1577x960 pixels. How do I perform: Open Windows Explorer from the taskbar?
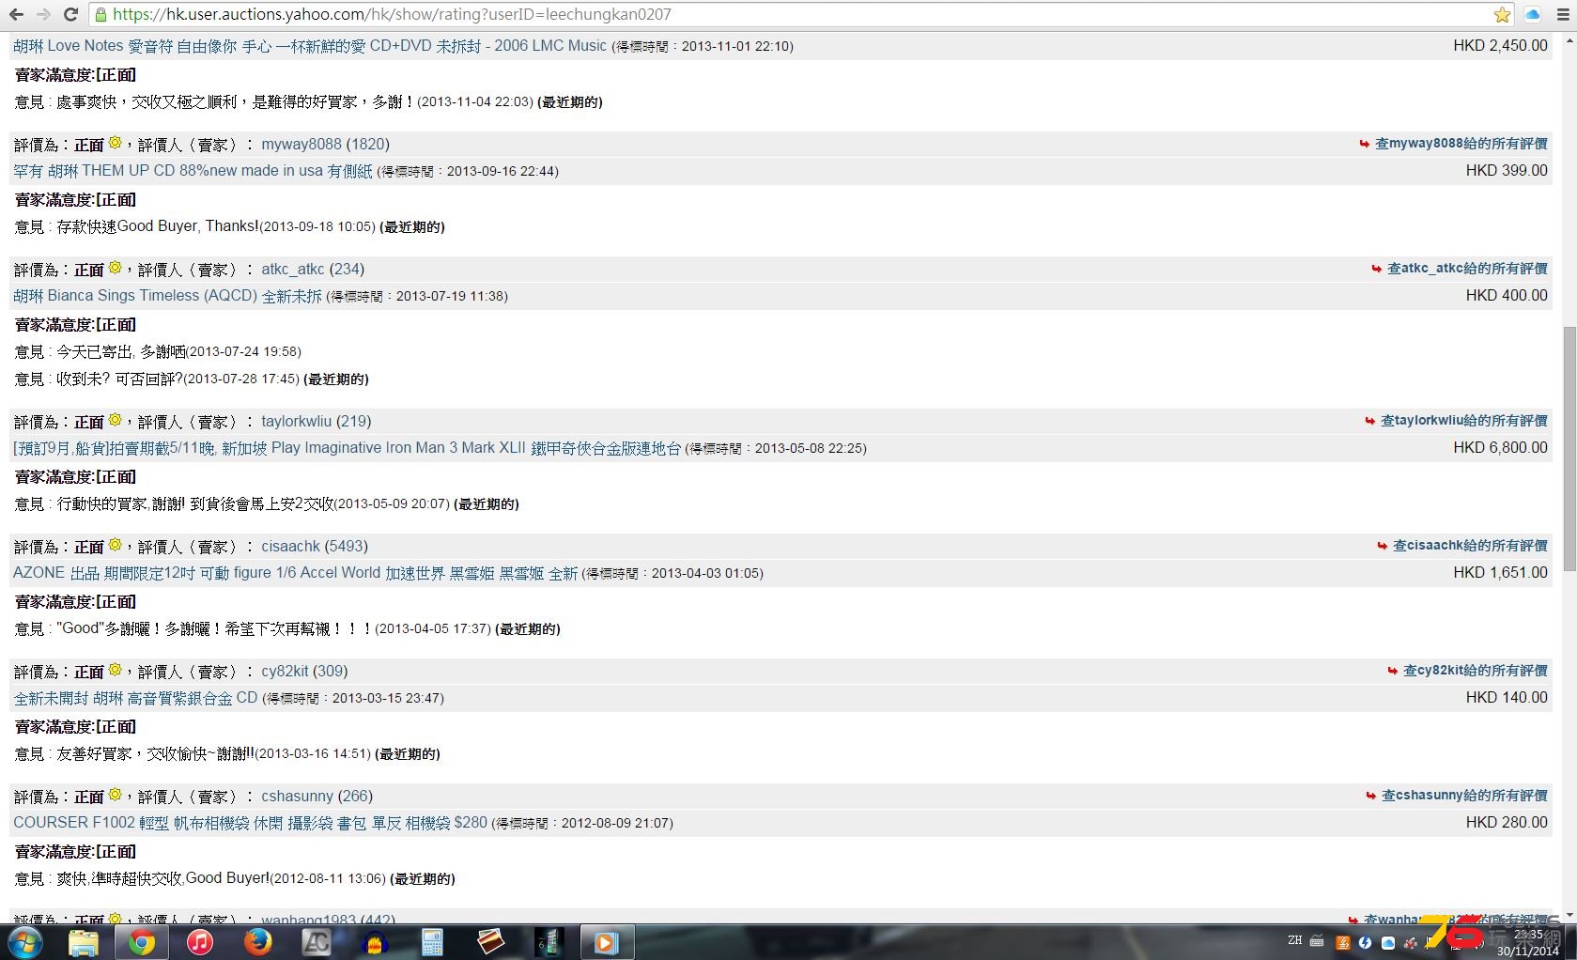[x=84, y=942]
